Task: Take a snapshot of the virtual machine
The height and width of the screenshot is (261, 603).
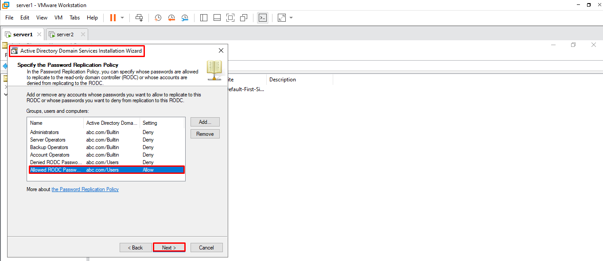Action: point(158,18)
